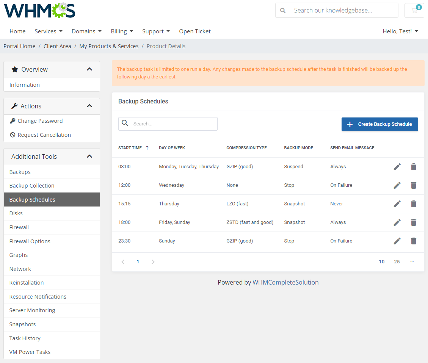Click the backup schedules search magnifier icon
Image resolution: width=428 pixels, height=363 pixels.
tap(125, 123)
